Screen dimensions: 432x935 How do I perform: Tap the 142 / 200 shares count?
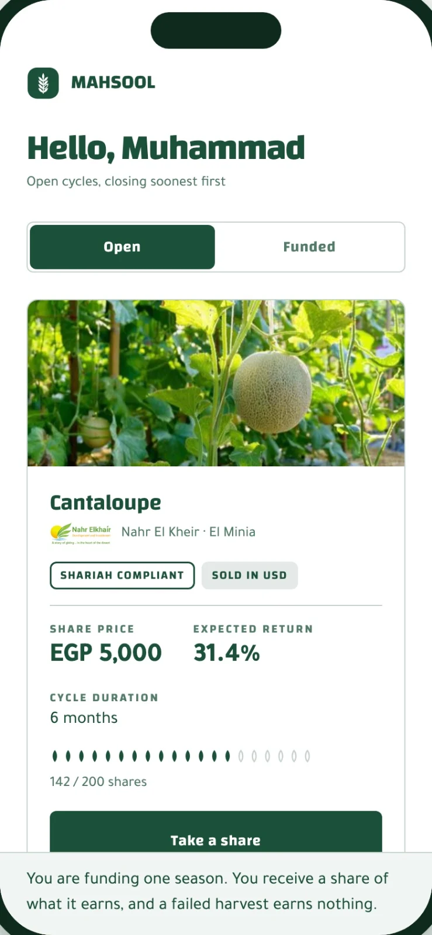coord(98,781)
